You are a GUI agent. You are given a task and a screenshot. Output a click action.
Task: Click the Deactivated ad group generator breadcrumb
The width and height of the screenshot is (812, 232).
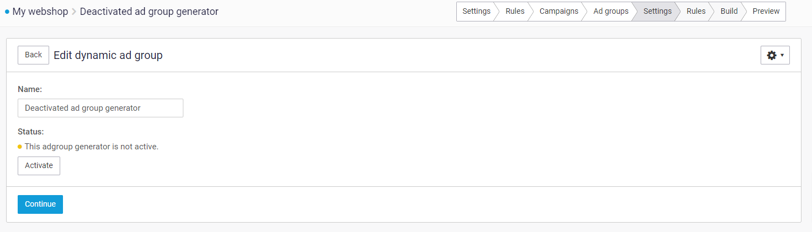[149, 12]
